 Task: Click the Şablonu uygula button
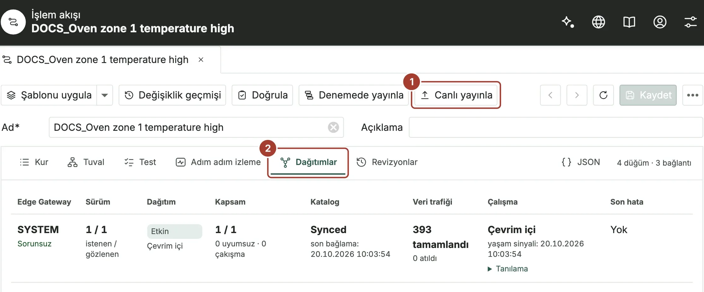(x=49, y=95)
